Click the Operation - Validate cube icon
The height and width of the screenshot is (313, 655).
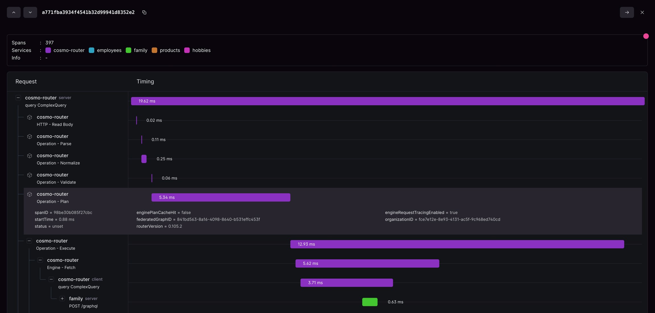[30, 175]
